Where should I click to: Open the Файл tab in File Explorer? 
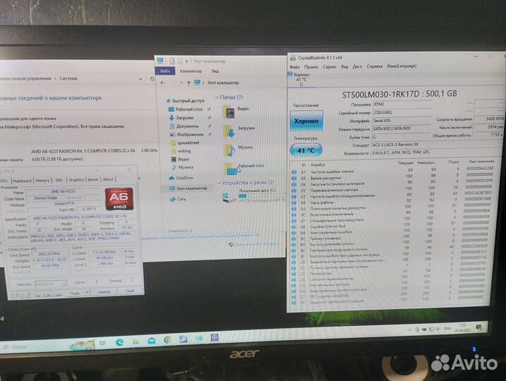click(165, 71)
